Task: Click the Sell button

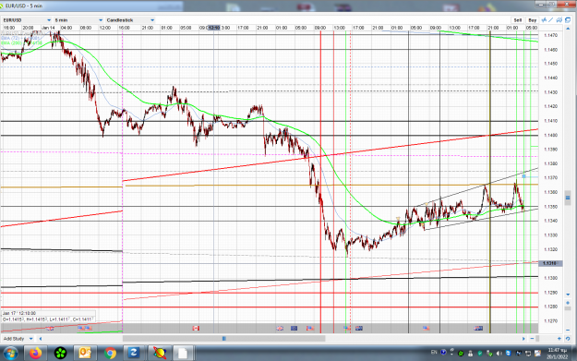Action: pos(518,20)
